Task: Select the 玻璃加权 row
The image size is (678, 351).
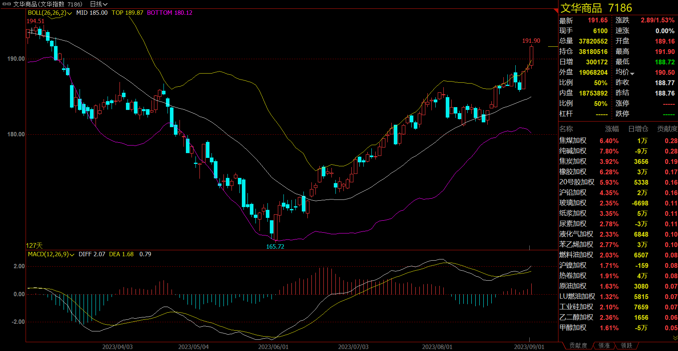Action: pyautogui.click(x=618, y=203)
